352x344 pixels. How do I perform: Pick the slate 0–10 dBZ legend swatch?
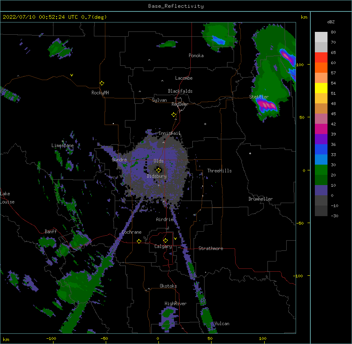pos(321,190)
